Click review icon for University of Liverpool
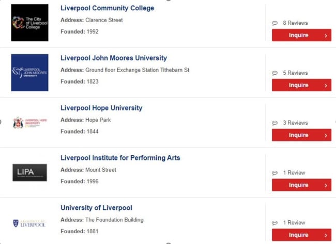 [x=274, y=223]
